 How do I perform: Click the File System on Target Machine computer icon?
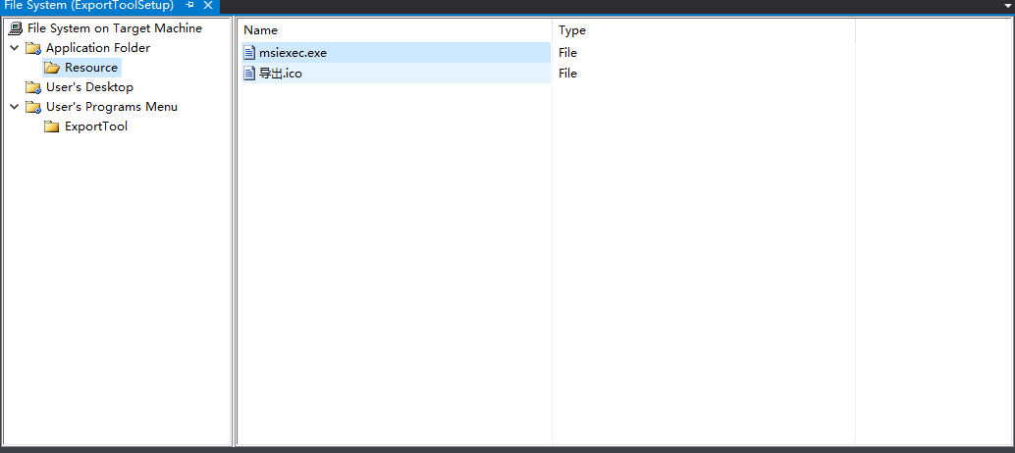pos(15,28)
